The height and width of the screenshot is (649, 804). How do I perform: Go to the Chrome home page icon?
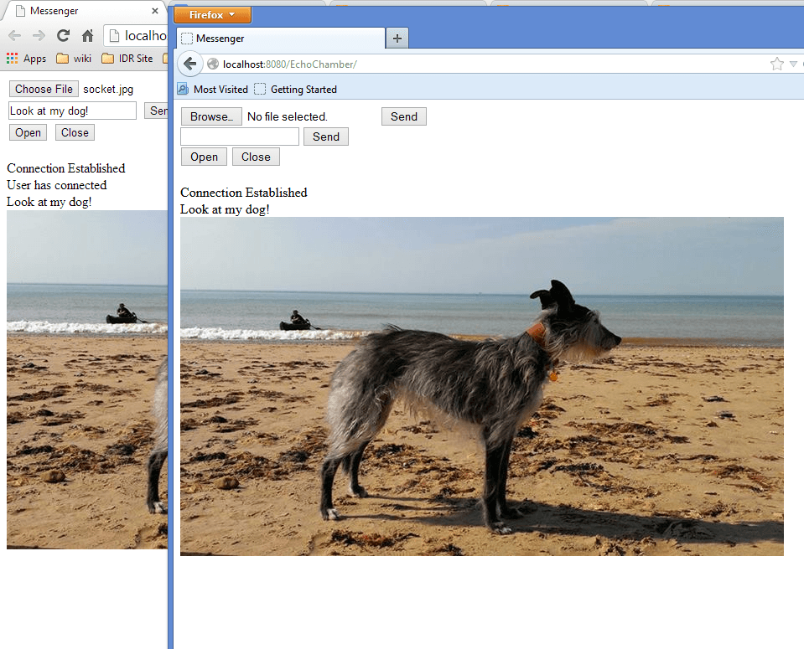[x=87, y=36]
